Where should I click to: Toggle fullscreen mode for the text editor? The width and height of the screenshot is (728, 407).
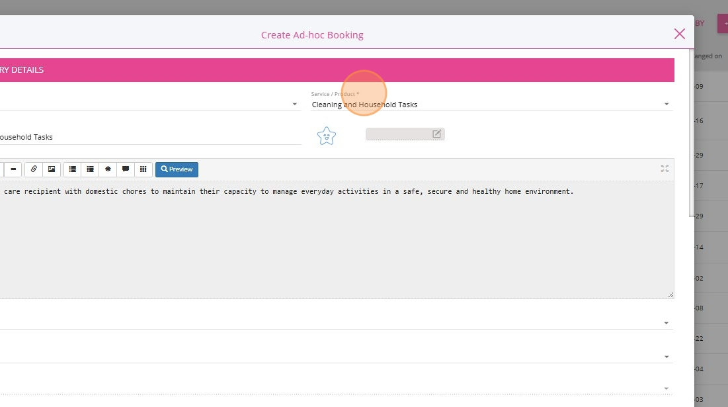[x=665, y=169]
